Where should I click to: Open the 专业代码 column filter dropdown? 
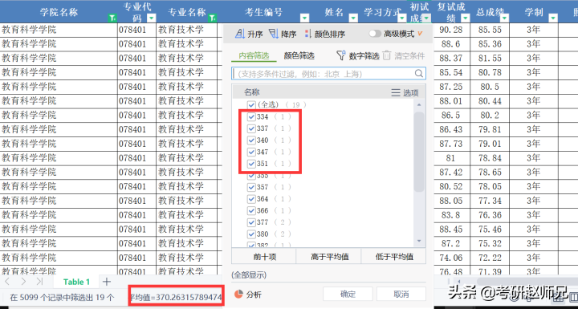click(152, 18)
